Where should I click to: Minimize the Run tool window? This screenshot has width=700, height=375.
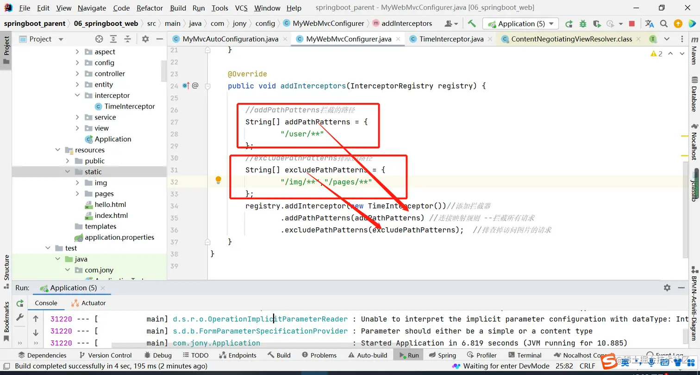[x=682, y=288]
